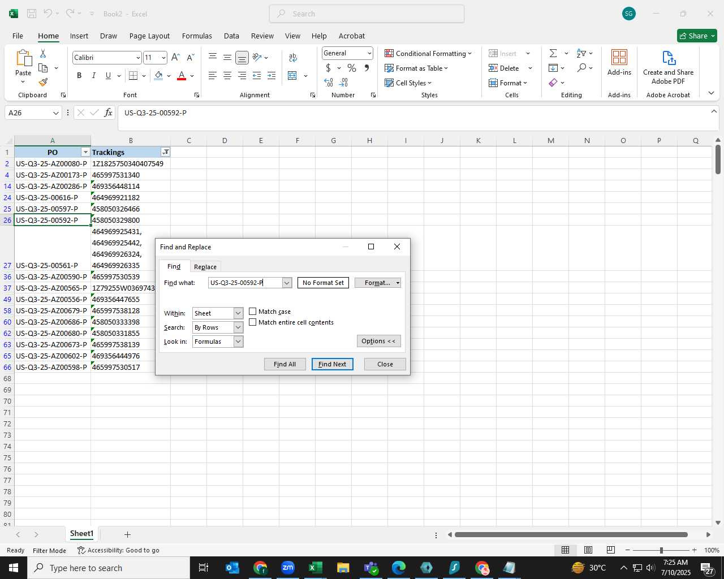Open the PO column filter dropdown

(85, 152)
